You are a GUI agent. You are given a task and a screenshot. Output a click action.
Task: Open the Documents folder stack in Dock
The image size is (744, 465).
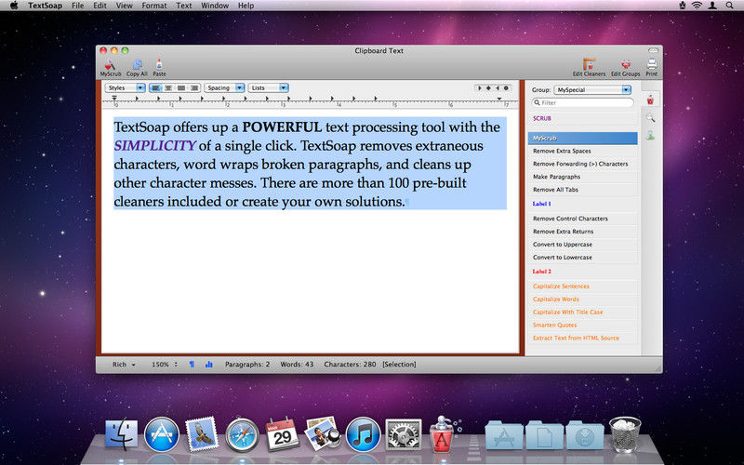click(x=544, y=434)
